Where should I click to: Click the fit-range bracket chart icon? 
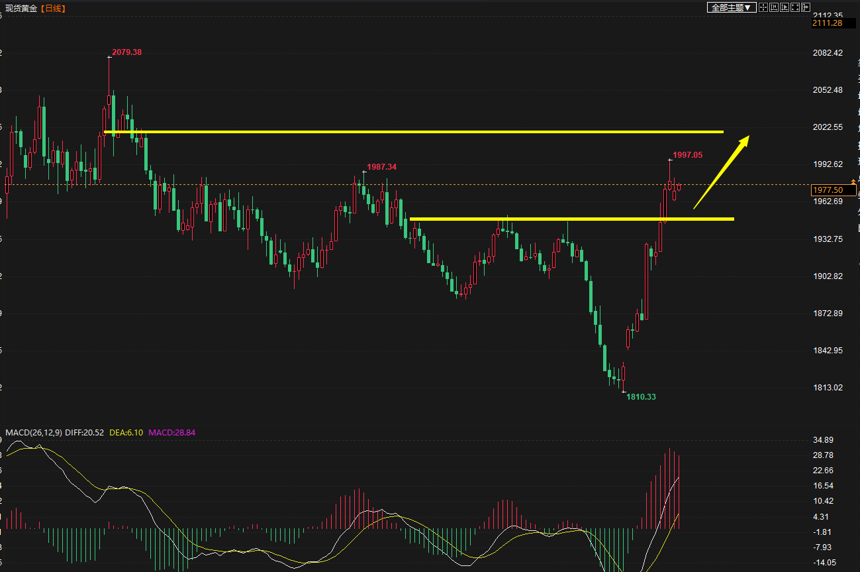pos(774,7)
